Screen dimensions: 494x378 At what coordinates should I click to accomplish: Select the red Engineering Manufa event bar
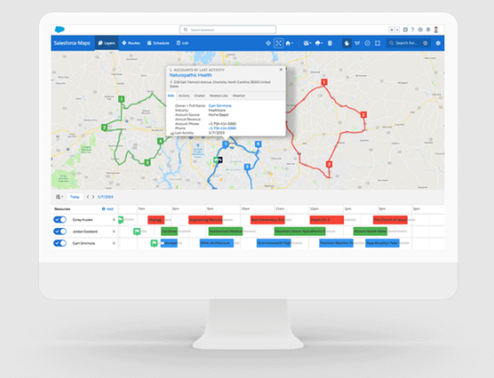click(205, 220)
